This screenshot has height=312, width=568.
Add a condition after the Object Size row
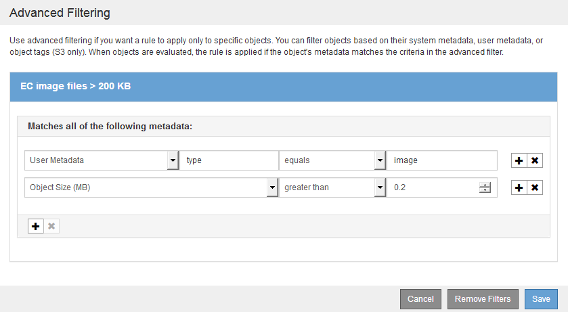point(519,187)
